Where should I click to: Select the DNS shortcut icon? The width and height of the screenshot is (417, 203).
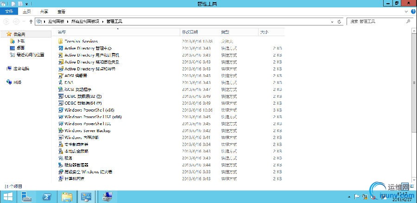(x=60, y=82)
